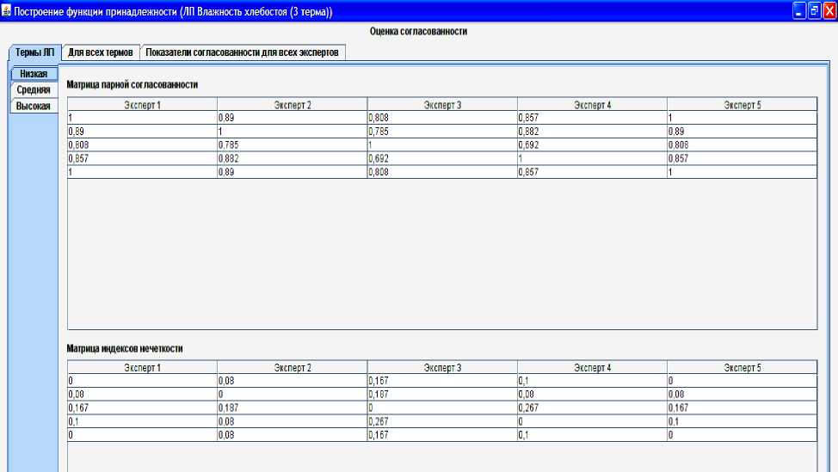Select 0,89 cell under Эксперт 1, согласованности matrix
The height and width of the screenshot is (472, 838).
coord(142,132)
